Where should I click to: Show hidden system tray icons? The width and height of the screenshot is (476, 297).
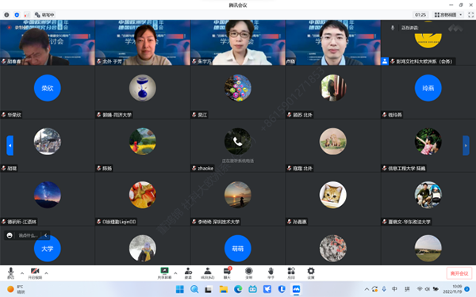click(x=367, y=289)
